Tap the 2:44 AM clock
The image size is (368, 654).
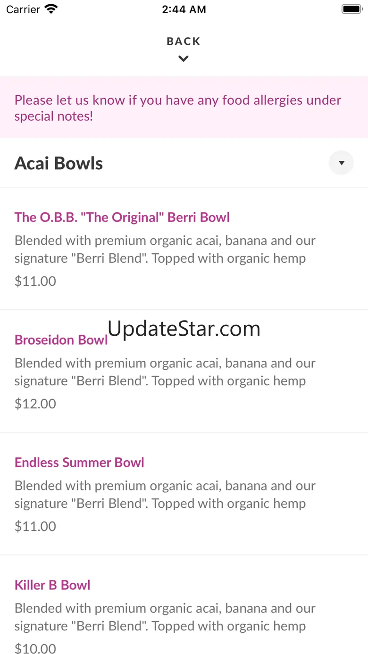coord(184,9)
